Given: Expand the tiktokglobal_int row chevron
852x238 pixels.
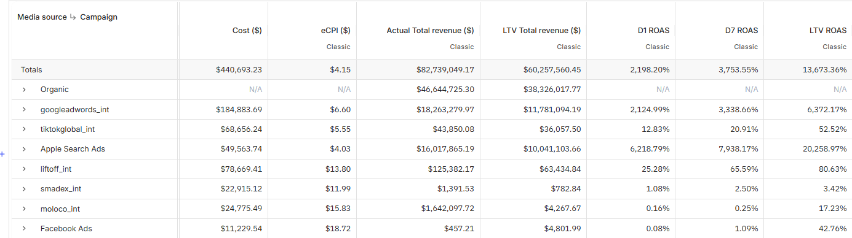Looking at the screenshot, I should tap(24, 129).
